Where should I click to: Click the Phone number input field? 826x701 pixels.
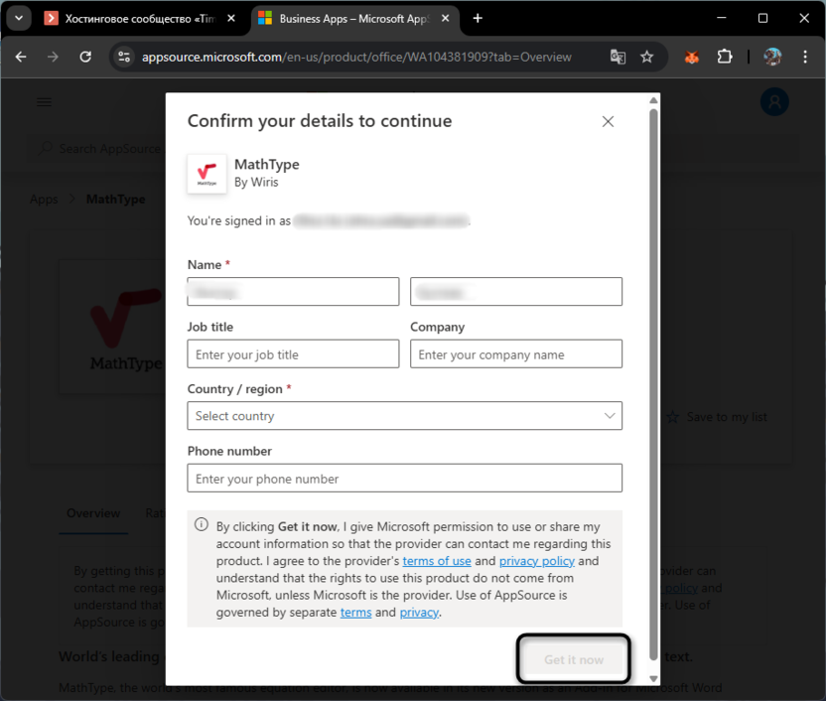[x=405, y=479]
